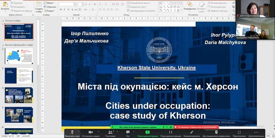Toggle text shadow S formatting
This screenshot has width=275, height=138.
pos(72,9)
